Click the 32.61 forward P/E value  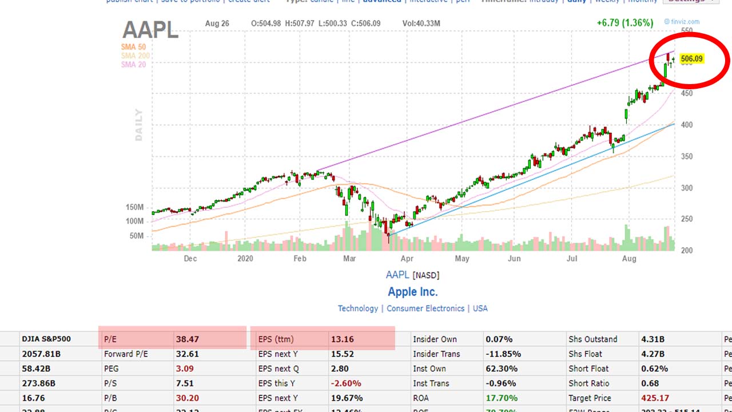tap(187, 354)
